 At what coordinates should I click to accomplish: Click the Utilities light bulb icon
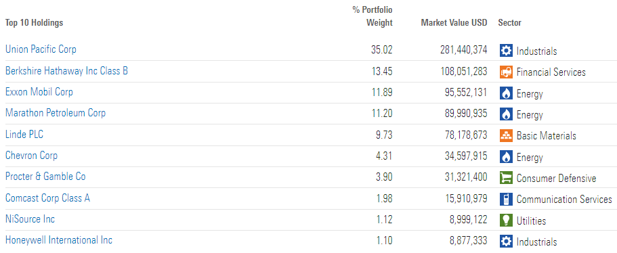(506, 221)
